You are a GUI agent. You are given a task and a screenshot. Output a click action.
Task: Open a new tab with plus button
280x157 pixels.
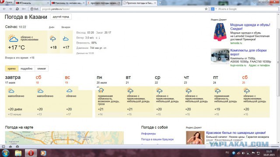click(x=160, y=3)
